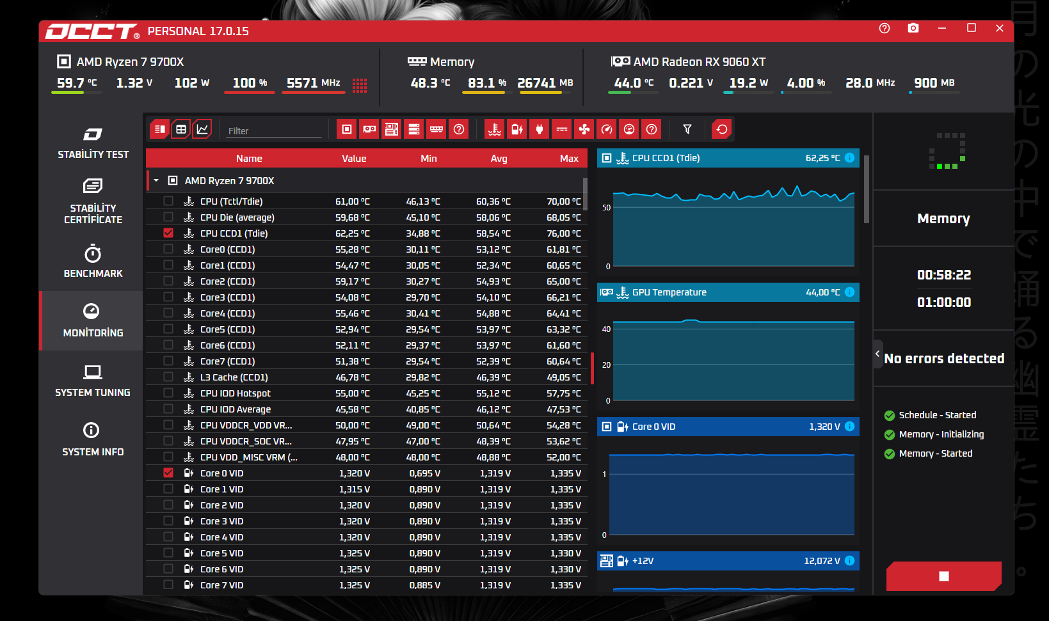Open info for GPU Temperature graph
This screenshot has height=621, width=1049.
click(850, 292)
